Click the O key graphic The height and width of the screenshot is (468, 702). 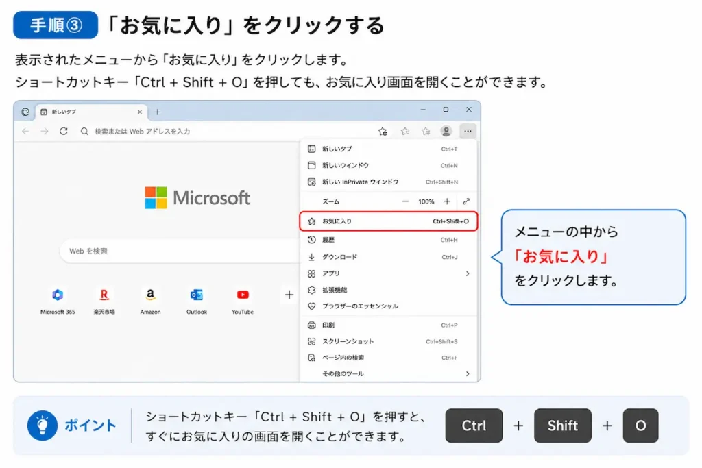pyautogui.click(x=641, y=426)
